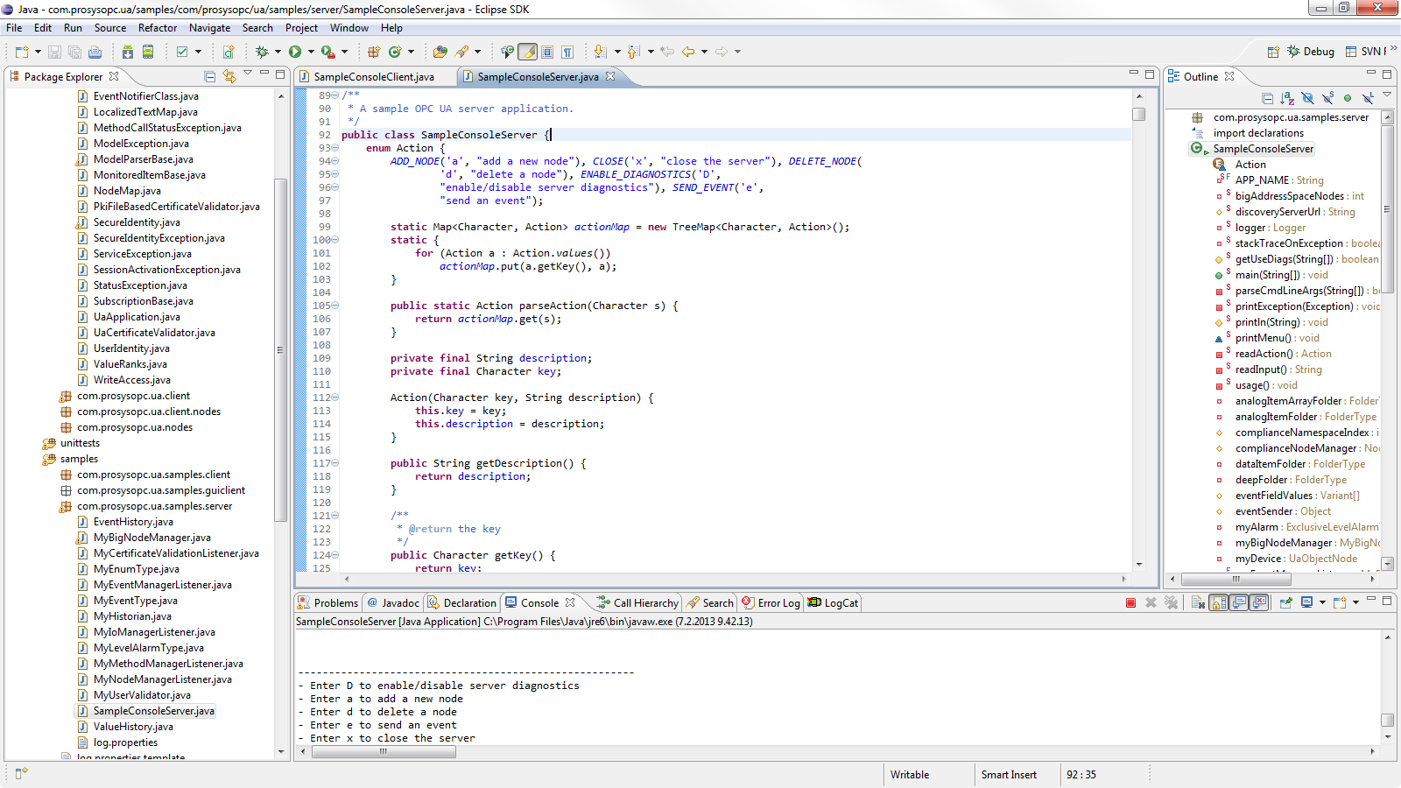Screen dimensions: 1401x788
Task: Click New Java Class icon in toolbar
Action: [x=395, y=52]
